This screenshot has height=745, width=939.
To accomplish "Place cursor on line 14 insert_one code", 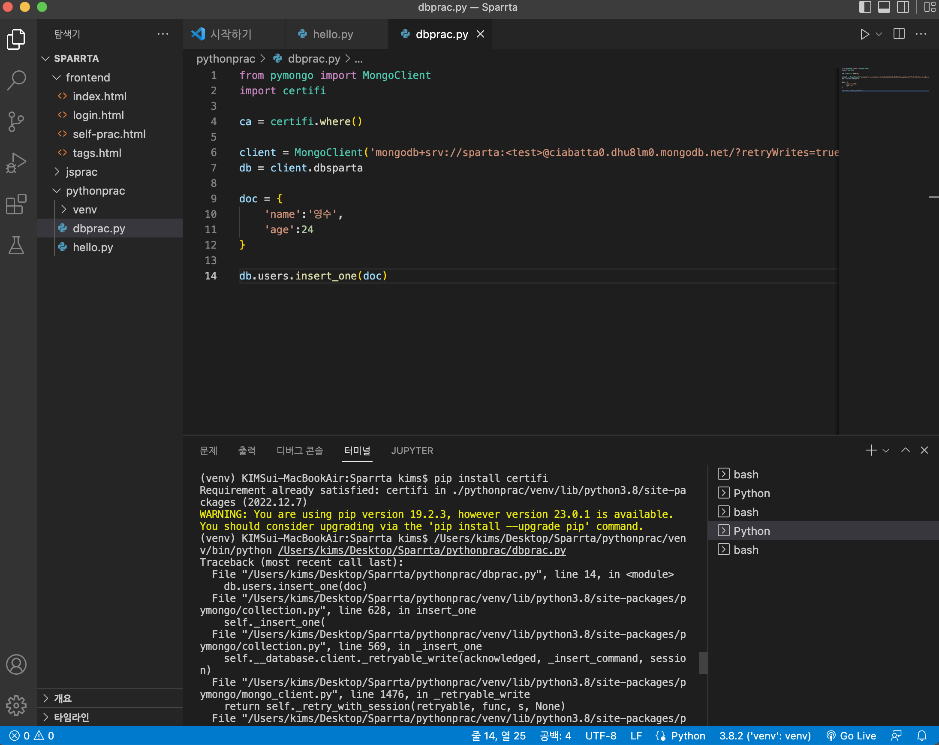I will pyautogui.click(x=313, y=276).
